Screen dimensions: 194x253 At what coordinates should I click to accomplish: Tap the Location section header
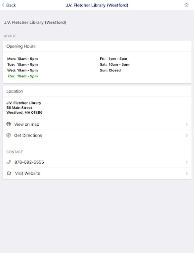pos(15,91)
